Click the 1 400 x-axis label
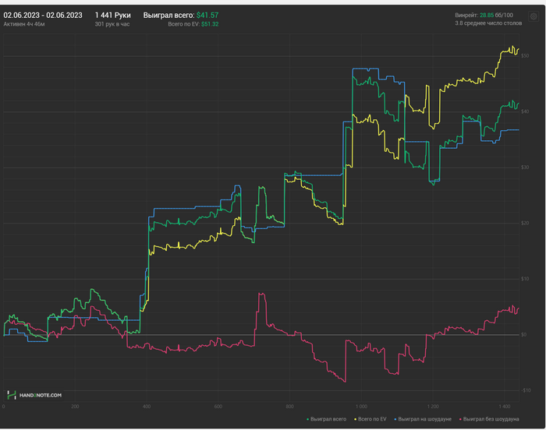Image resolution: width=546 pixels, height=430 pixels. (504, 407)
